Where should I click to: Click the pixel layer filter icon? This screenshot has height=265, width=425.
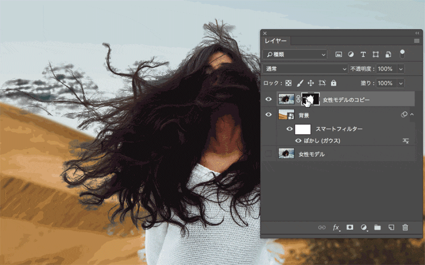(x=339, y=55)
